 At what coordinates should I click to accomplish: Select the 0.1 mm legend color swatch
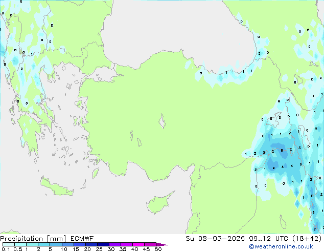pyautogui.click(x=9, y=244)
